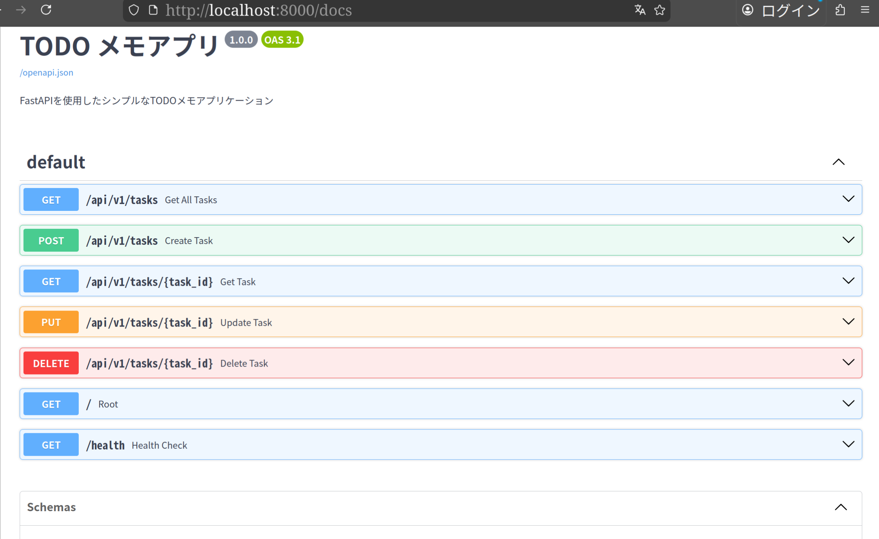Open the PUT Update Task endpoint
The image size is (879, 539).
point(246,322)
